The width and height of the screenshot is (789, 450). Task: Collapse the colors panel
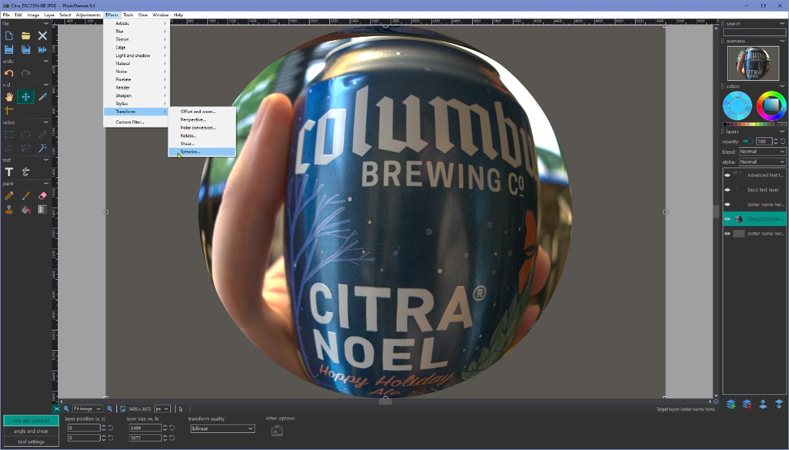point(782,86)
